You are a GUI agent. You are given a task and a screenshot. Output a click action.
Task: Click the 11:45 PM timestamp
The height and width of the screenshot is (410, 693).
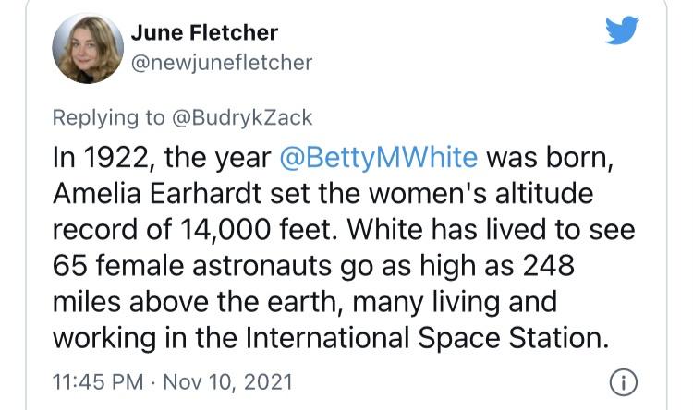96,380
